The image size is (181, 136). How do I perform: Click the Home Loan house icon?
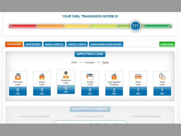(x=42, y=76)
